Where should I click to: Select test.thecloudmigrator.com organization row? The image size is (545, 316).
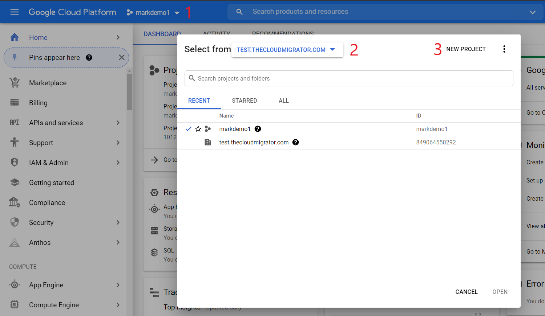pos(349,143)
